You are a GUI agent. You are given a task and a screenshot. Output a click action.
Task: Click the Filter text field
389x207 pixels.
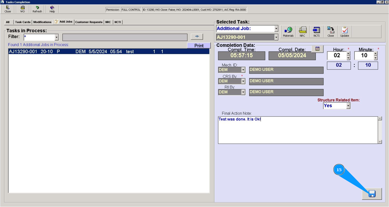[x=39, y=37]
